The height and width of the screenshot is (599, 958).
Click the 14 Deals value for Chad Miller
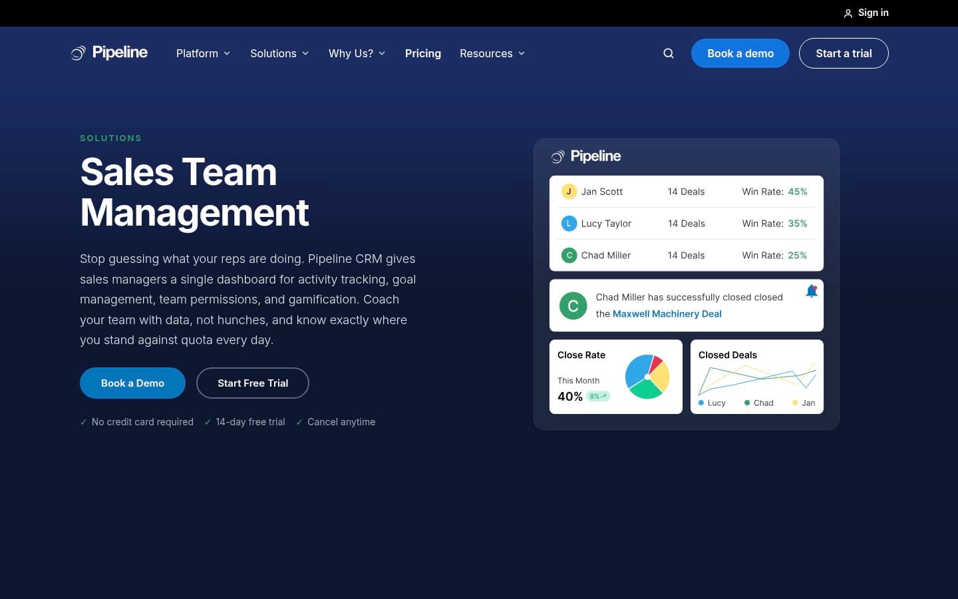[x=686, y=256]
